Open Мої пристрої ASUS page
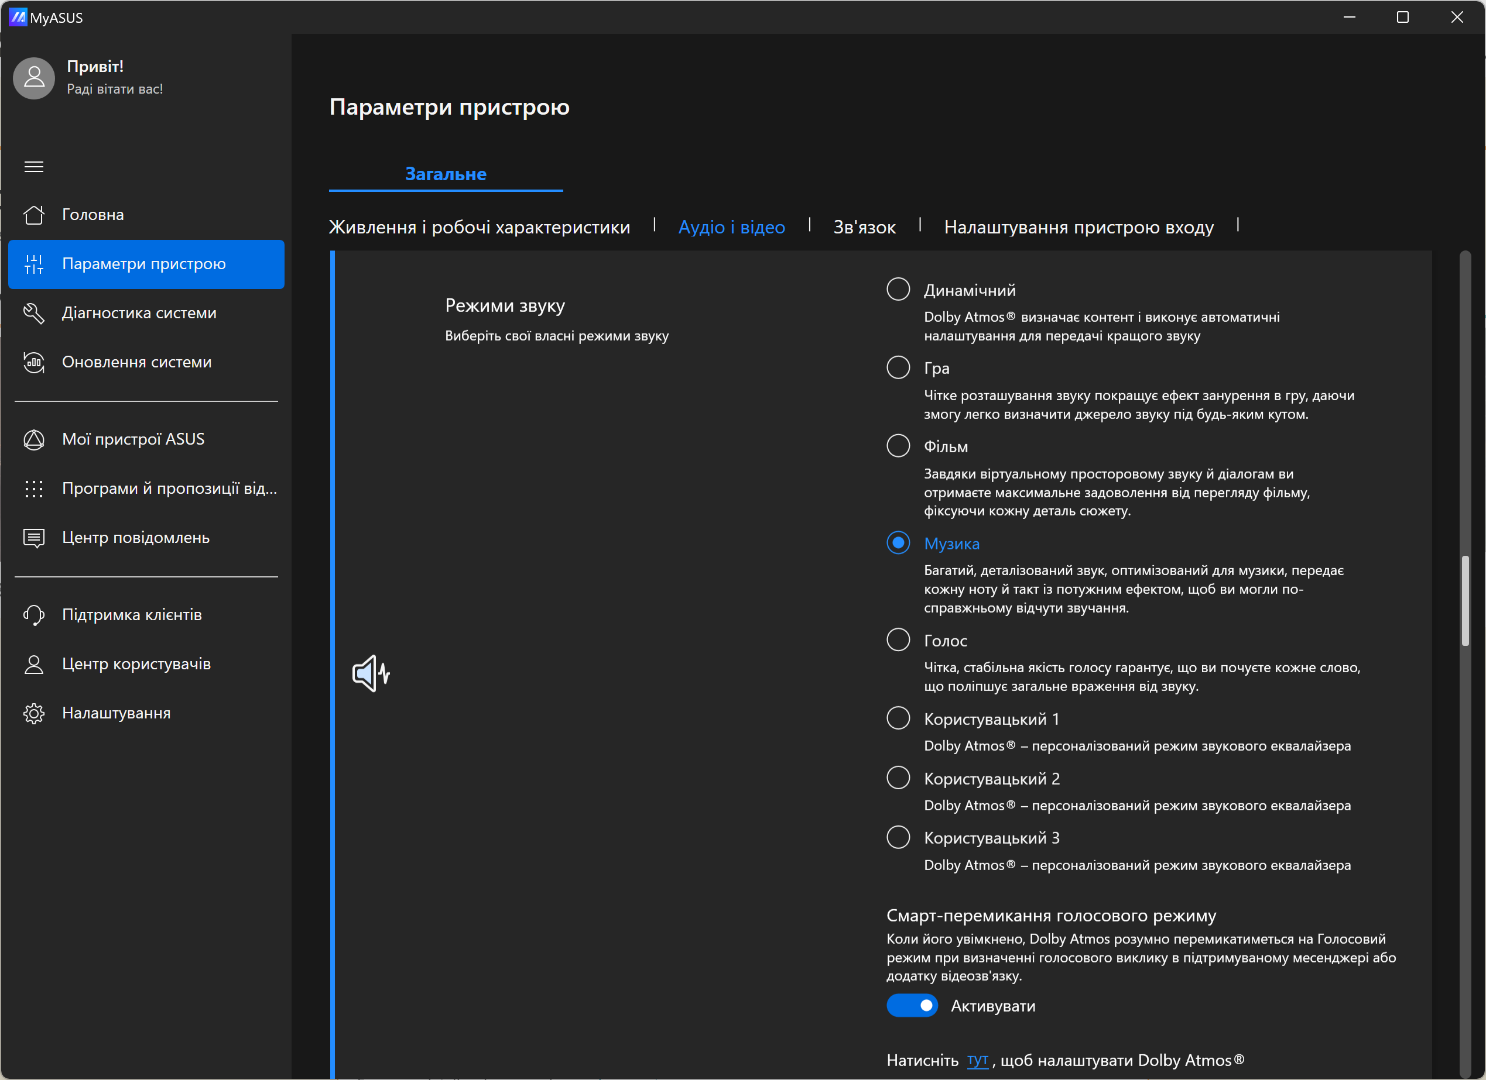 coord(146,439)
